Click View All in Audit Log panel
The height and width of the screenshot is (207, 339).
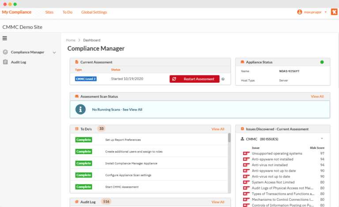[x=218, y=202]
